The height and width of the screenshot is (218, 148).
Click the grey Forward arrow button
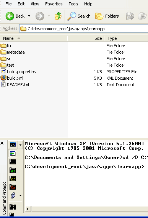pyautogui.click(x=40, y=16)
